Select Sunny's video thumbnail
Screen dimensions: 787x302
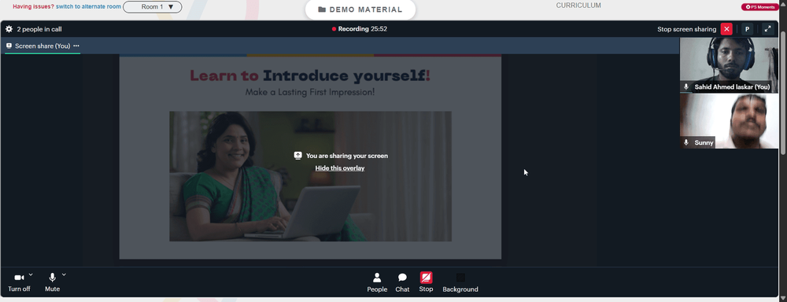729,121
